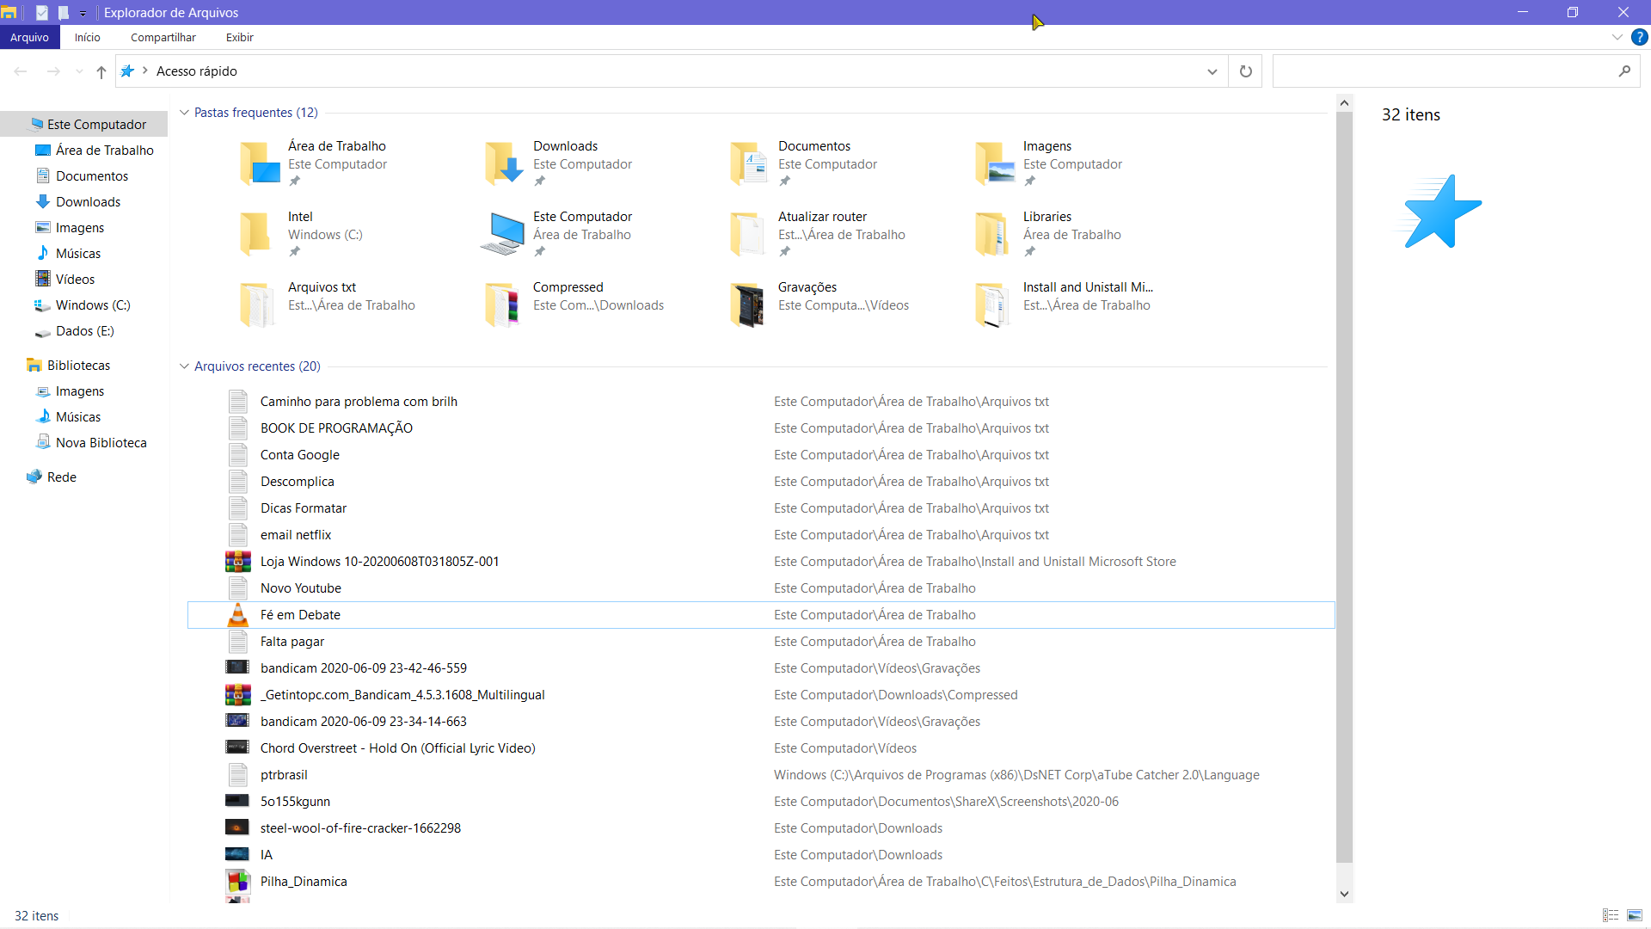1651x929 pixels.
Task: Click the refresh button beside address bar
Action: point(1245,71)
